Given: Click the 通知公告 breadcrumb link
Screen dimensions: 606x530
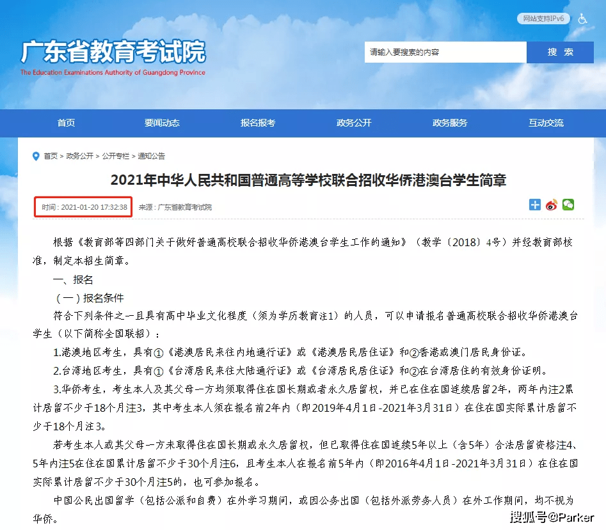Looking at the screenshot, I should 152,156.
